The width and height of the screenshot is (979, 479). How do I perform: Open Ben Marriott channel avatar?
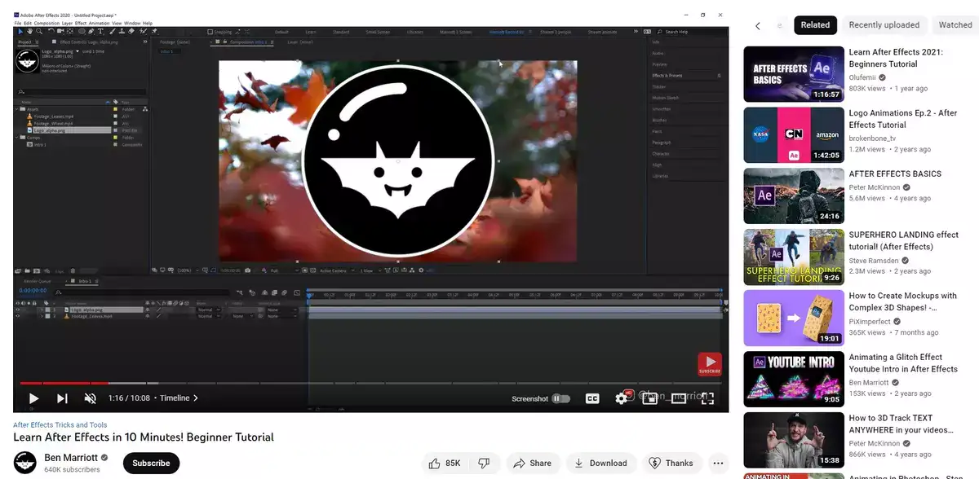[x=25, y=463]
